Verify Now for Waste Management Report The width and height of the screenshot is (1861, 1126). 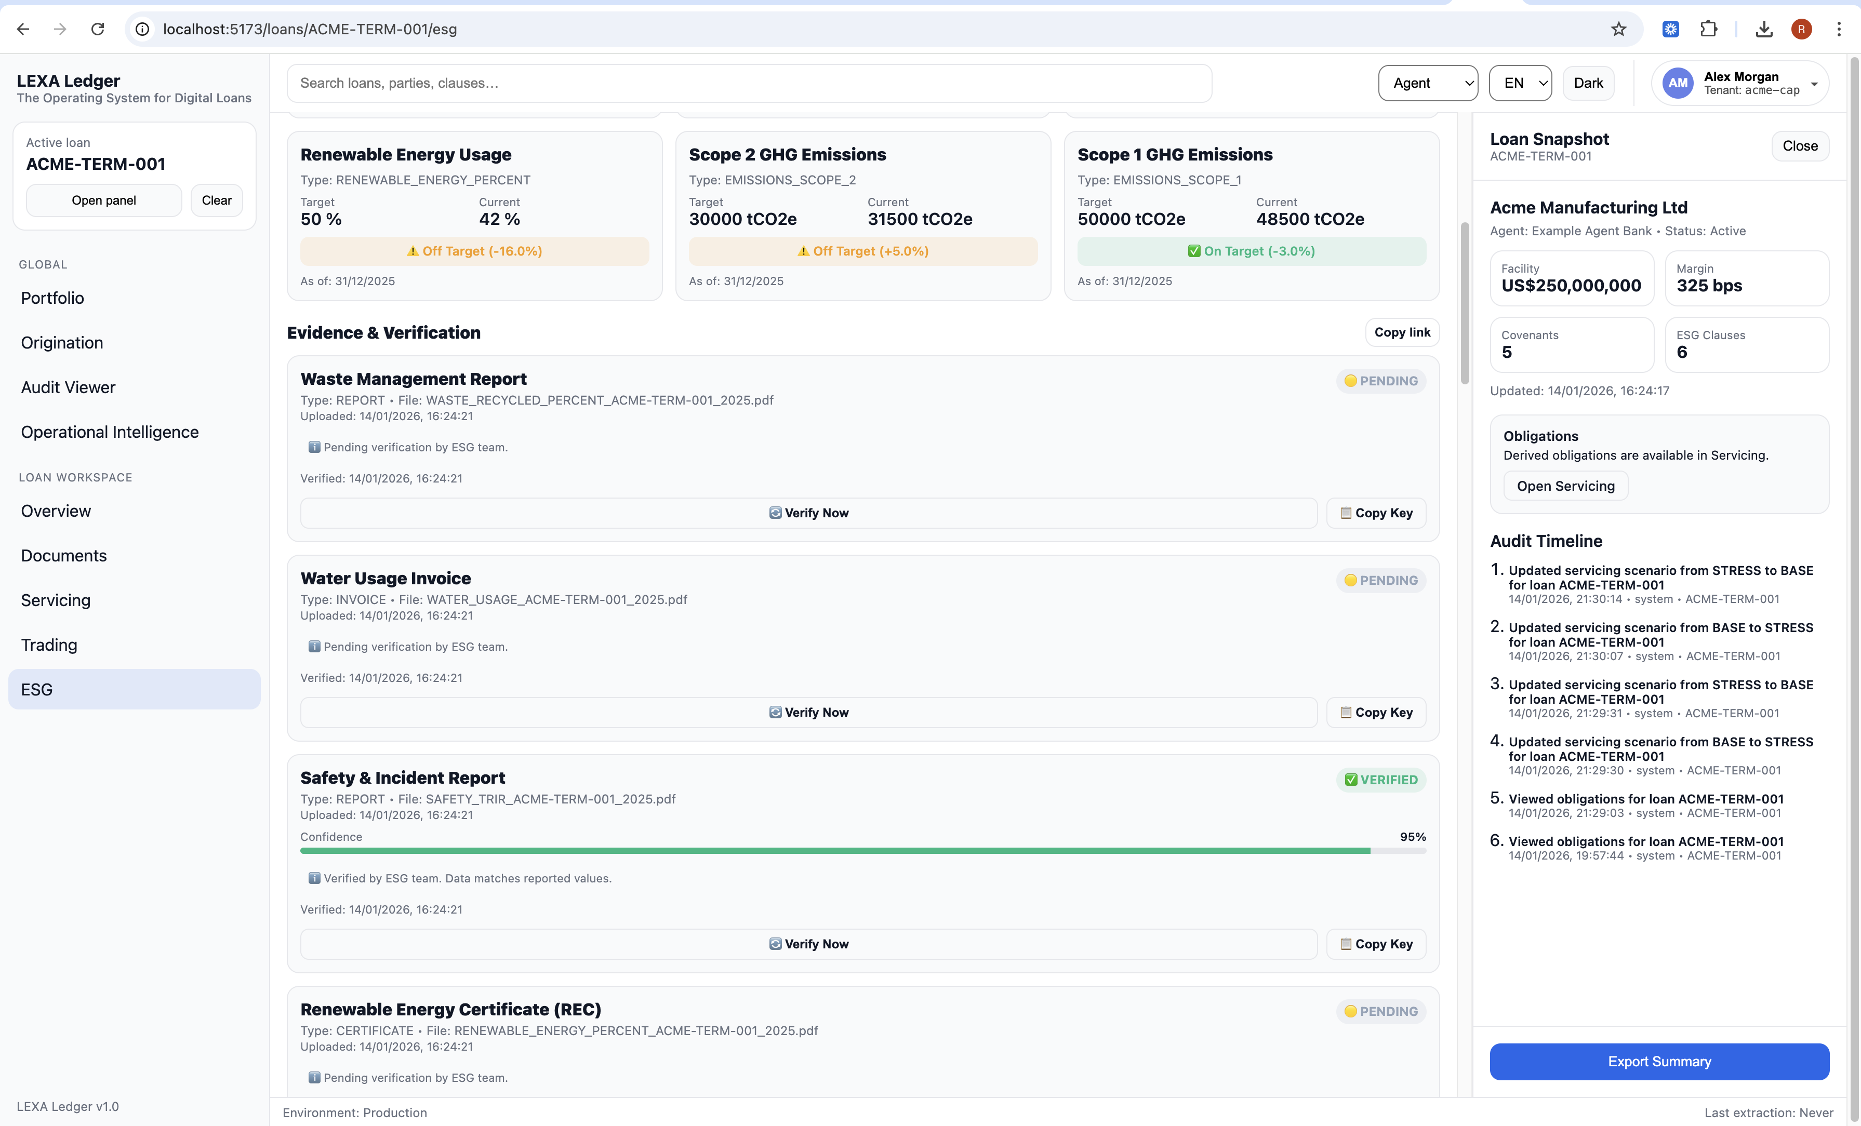(x=808, y=513)
